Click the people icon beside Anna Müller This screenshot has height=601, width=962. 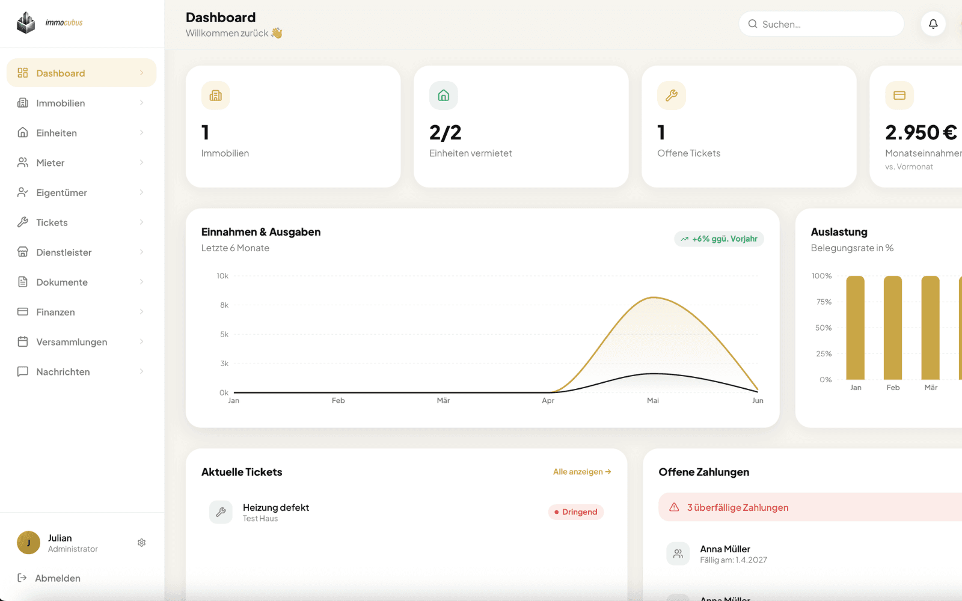tap(678, 554)
